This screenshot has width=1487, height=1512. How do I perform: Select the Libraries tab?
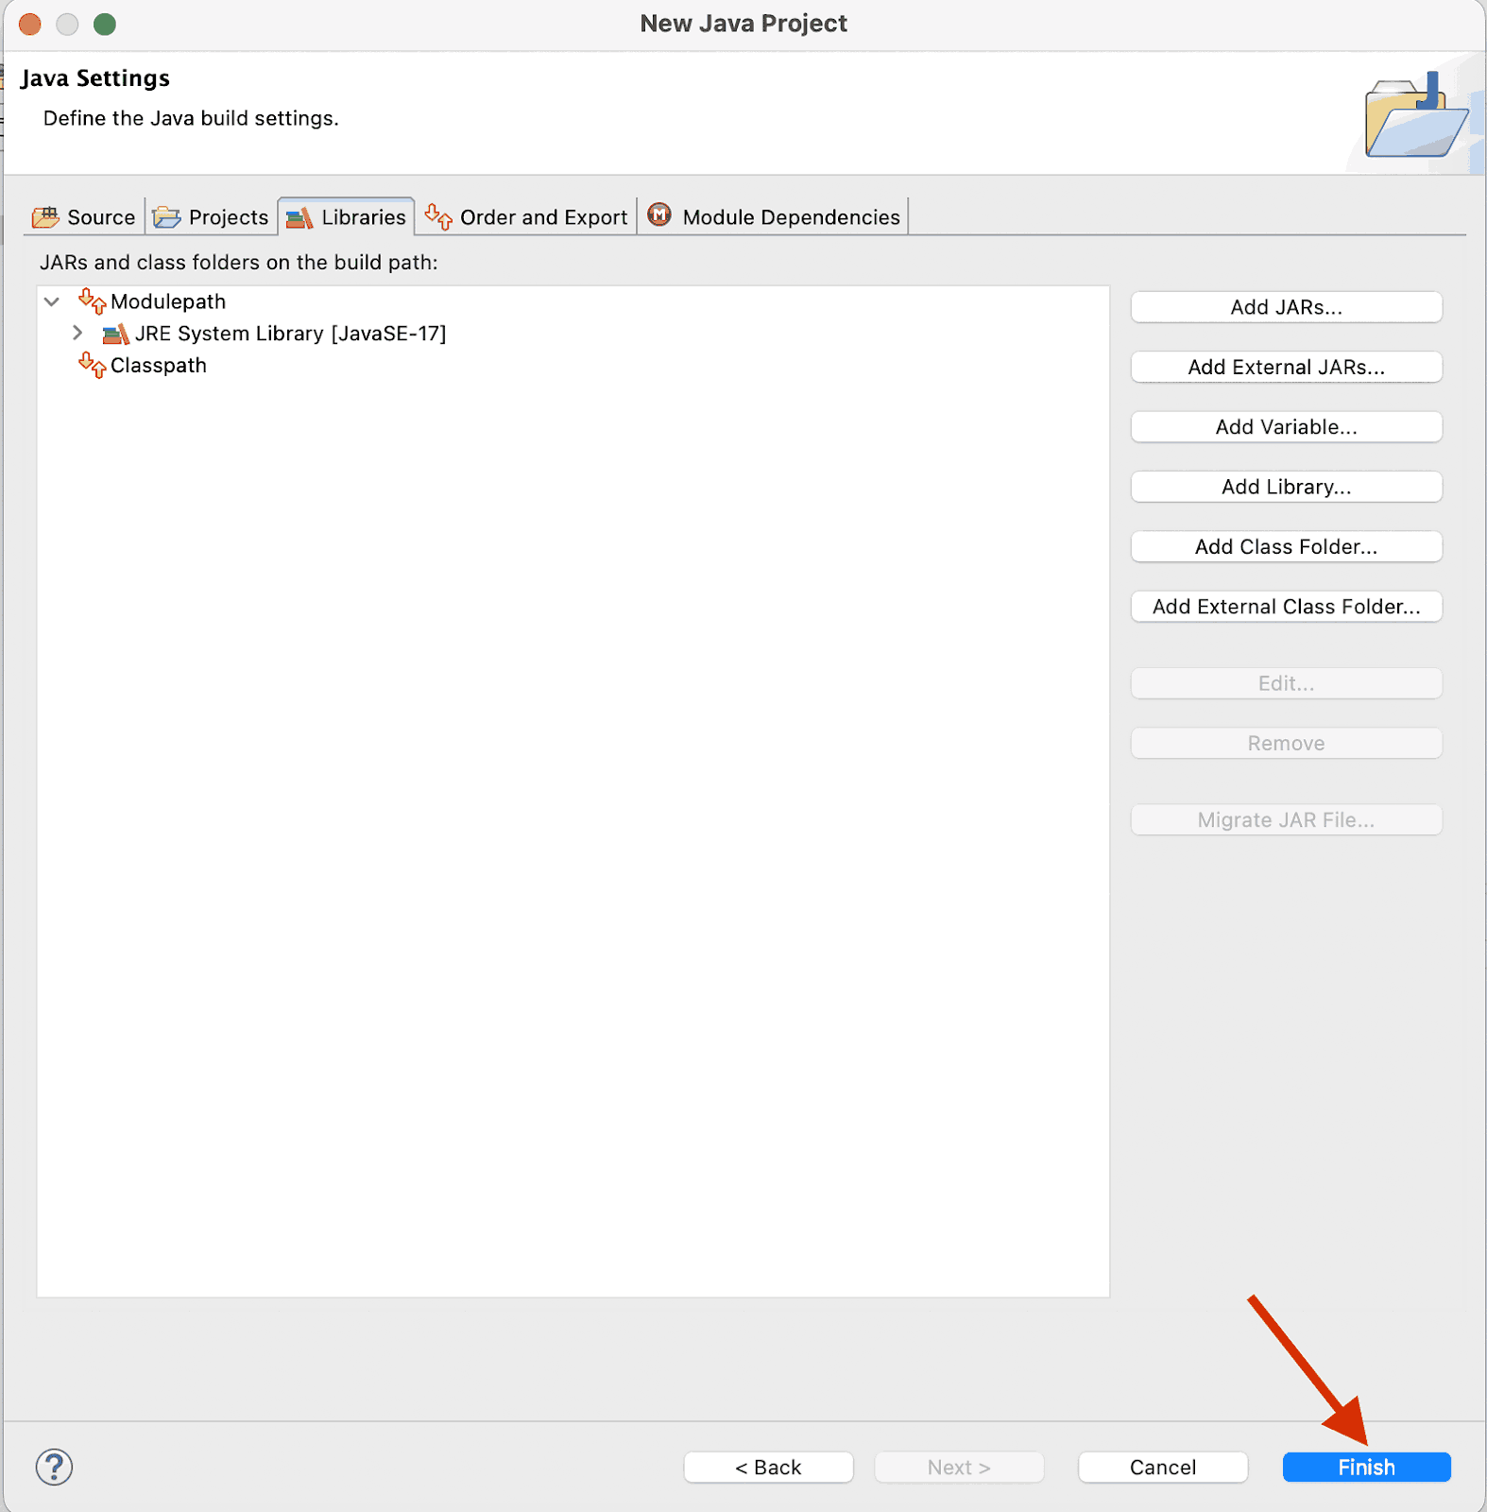[x=346, y=217]
